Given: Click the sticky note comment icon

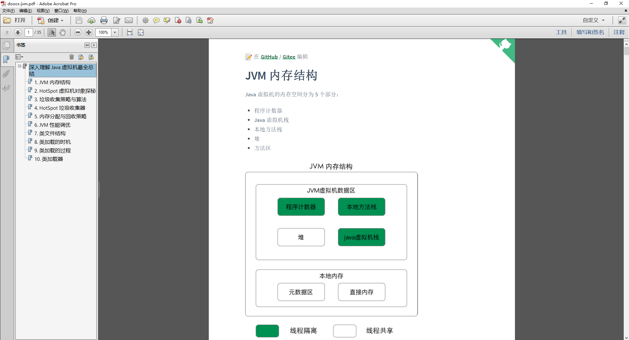Looking at the screenshot, I should point(156,20).
